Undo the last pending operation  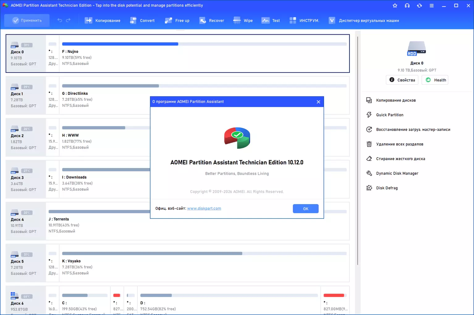pos(60,20)
